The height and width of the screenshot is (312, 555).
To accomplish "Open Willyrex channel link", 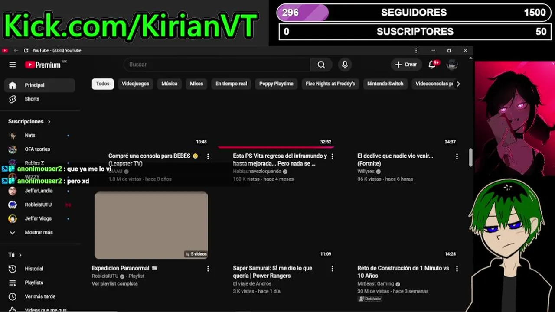I will click(x=366, y=172).
